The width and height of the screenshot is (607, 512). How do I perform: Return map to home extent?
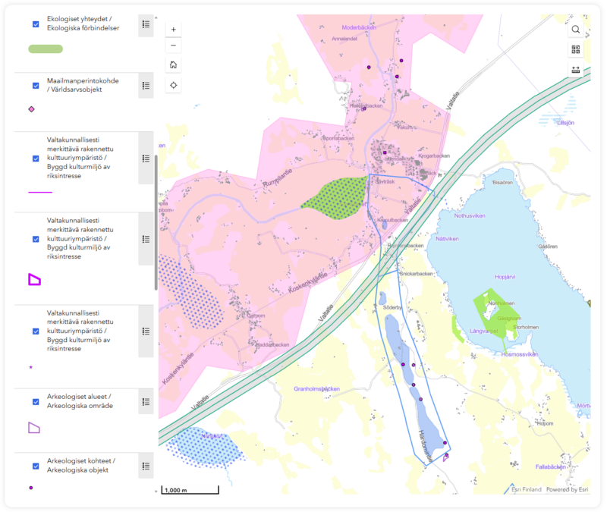click(174, 65)
